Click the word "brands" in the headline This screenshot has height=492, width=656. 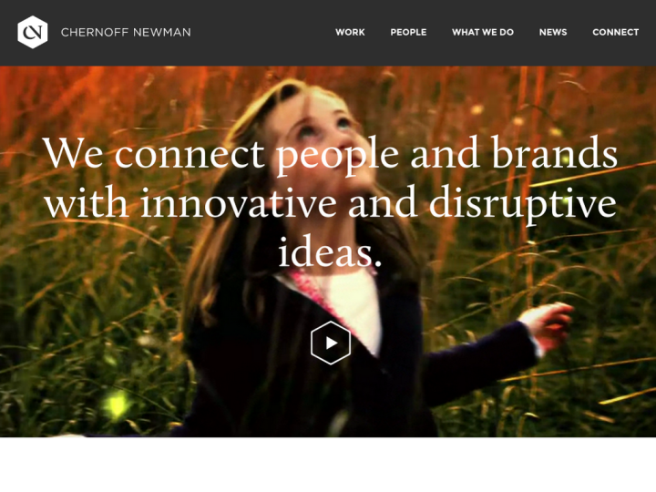click(554, 153)
